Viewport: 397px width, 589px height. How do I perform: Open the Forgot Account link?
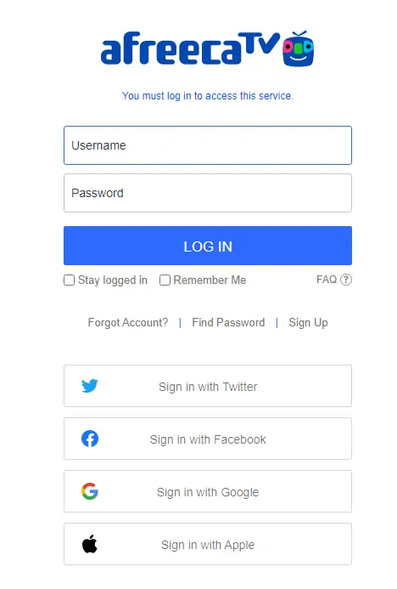click(128, 323)
